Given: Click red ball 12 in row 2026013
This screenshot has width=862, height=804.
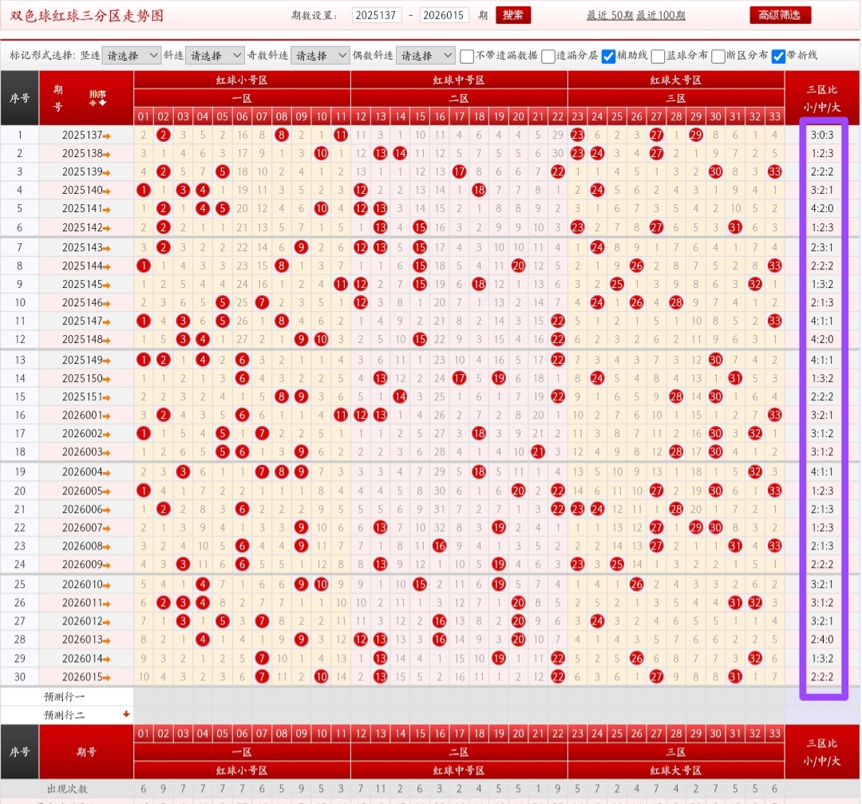Looking at the screenshot, I should pyautogui.click(x=361, y=639).
